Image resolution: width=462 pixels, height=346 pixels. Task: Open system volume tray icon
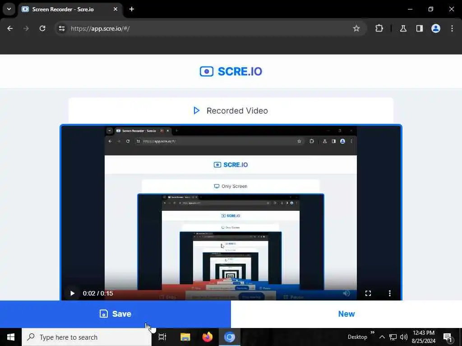point(404,337)
